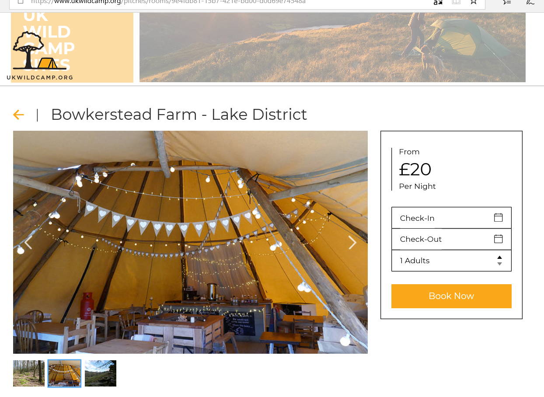Toggle the browser reading view icon
544x397 pixels.
(x=456, y=2)
